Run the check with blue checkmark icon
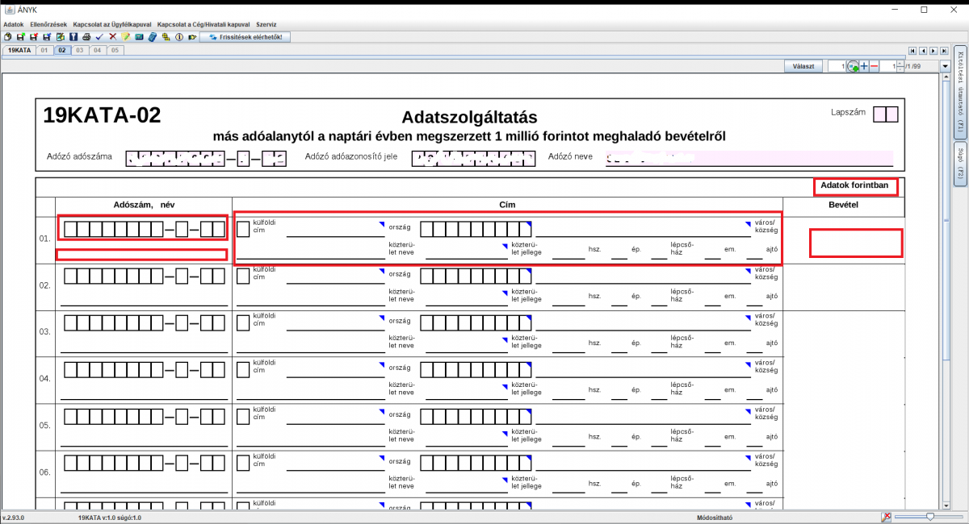This screenshot has height=524, width=969. (x=99, y=37)
